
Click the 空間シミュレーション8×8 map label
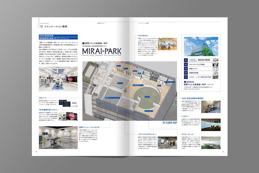point(113,98)
